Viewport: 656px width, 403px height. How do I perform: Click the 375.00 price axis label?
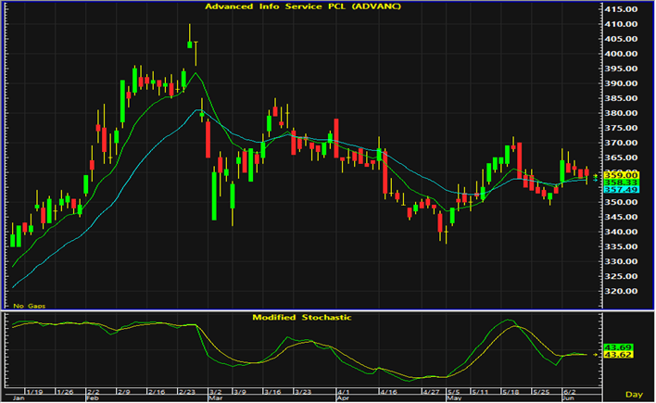click(621, 128)
